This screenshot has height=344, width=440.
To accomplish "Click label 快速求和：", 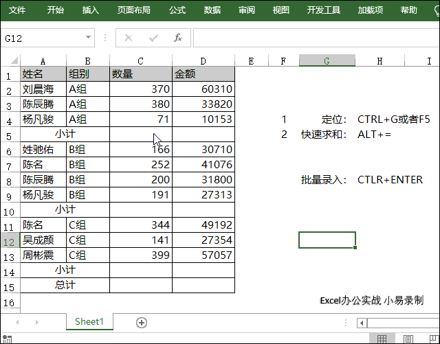I will 324,135.
